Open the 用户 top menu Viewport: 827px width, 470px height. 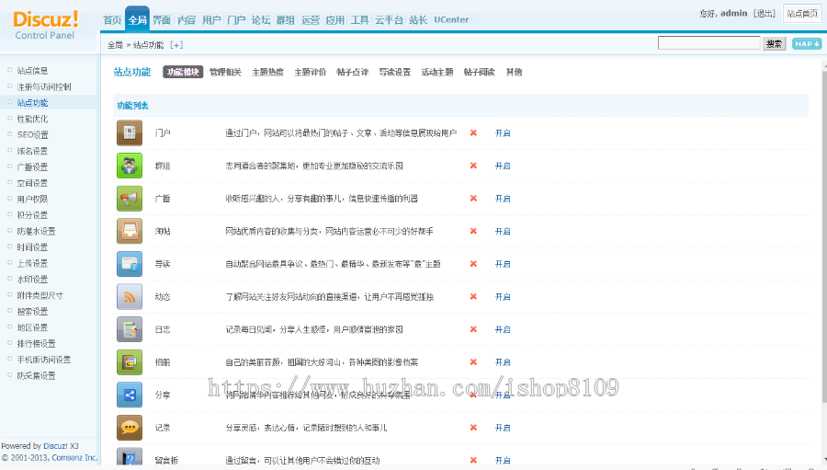pos(211,20)
